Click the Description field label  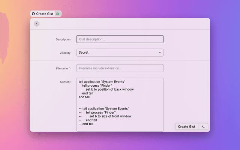tap(63, 39)
